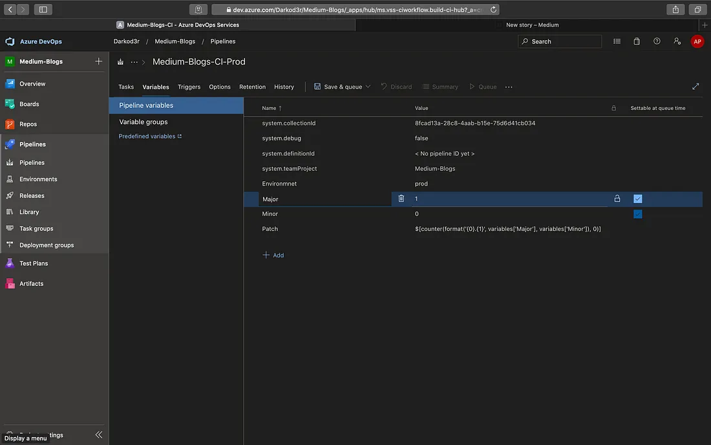Click the prod value of Environmnet
The height and width of the screenshot is (445, 711).
tap(421, 184)
